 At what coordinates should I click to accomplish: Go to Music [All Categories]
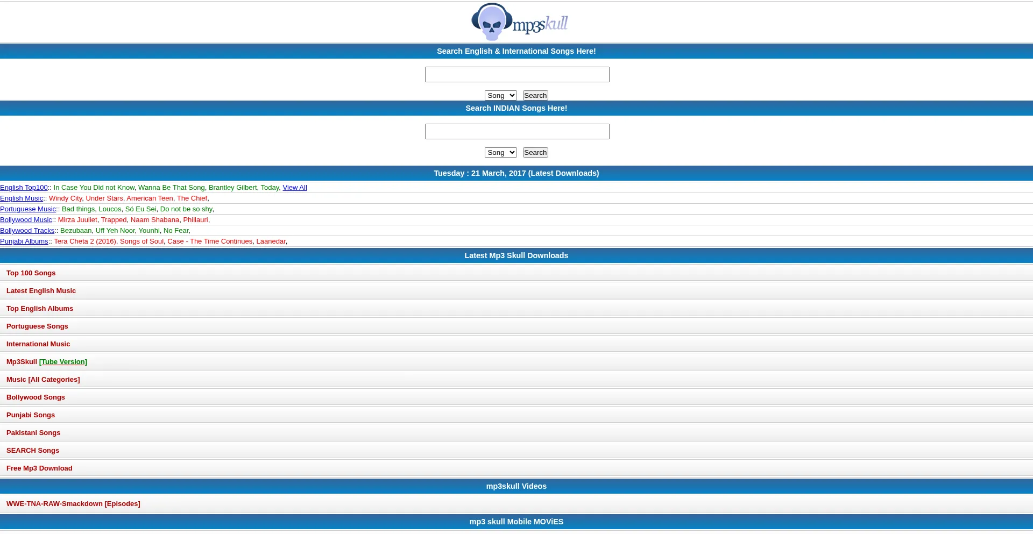point(43,380)
